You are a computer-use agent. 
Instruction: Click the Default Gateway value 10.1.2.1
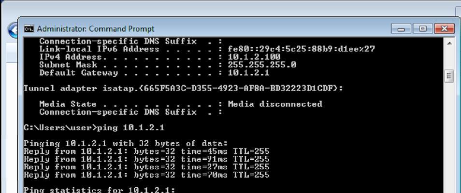pos(249,72)
